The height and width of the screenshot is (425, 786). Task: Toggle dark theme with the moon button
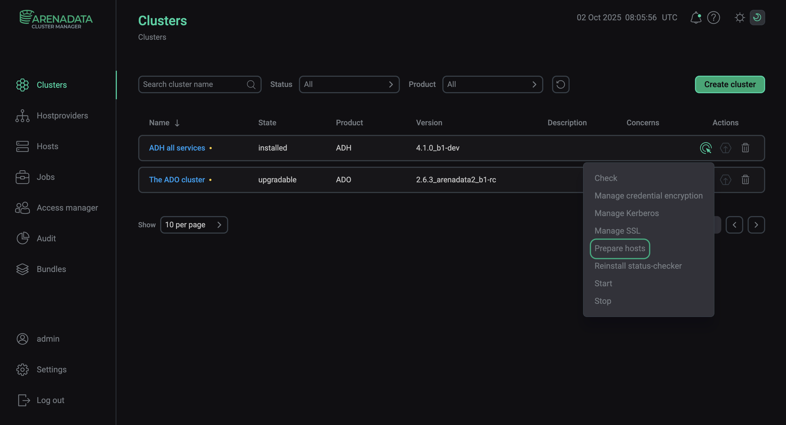pyautogui.click(x=757, y=17)
